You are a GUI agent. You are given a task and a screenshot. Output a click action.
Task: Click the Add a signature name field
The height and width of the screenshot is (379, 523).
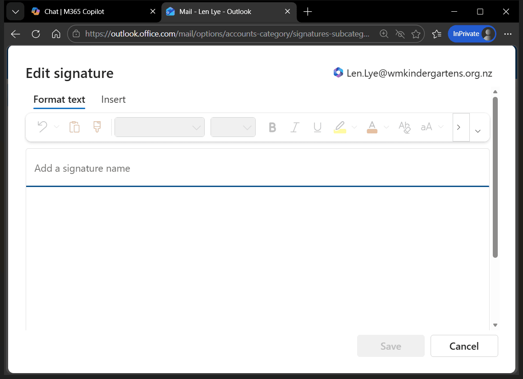(x=257, y=169)
